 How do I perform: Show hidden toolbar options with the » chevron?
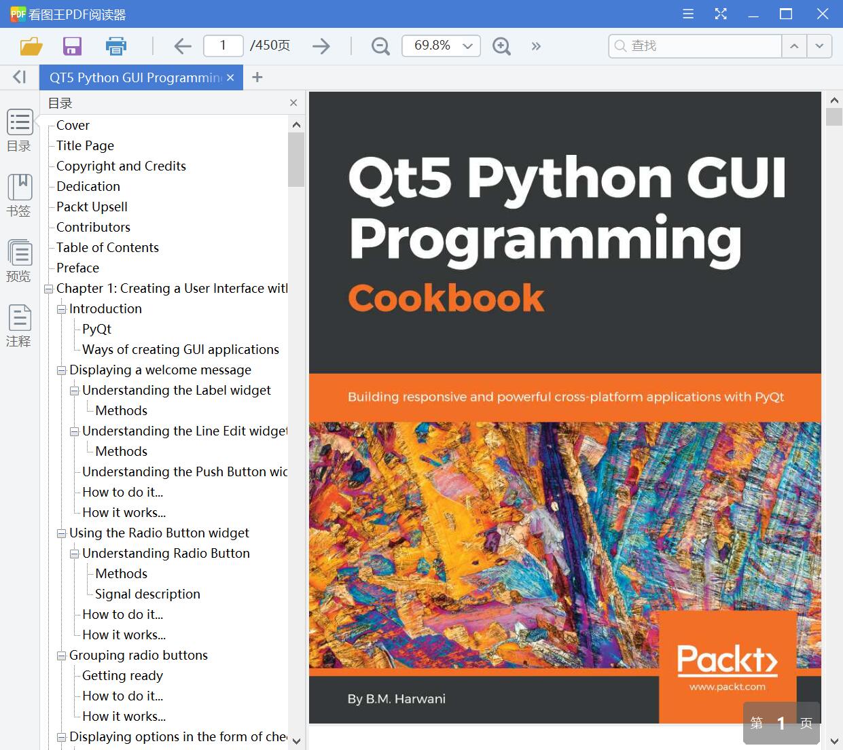click(x=536, y=46)
